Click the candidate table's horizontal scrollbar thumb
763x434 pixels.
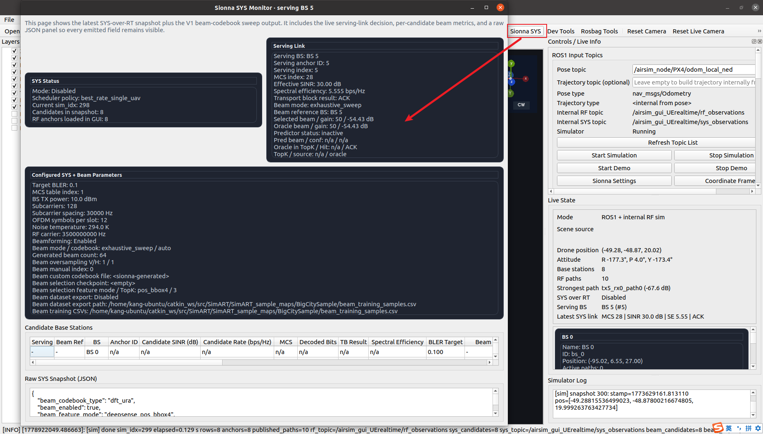[129, 363]
